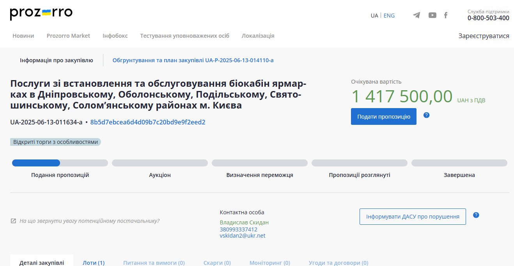Viewport: 514px width, 266px height.
Task: Select the Деталі закупівлі tab
Action: pos(42,263)
